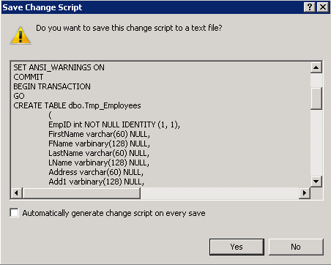331x265 pixels.
Task: Click horizontal scrollbar track right of thumb
Action: (220, 193)
